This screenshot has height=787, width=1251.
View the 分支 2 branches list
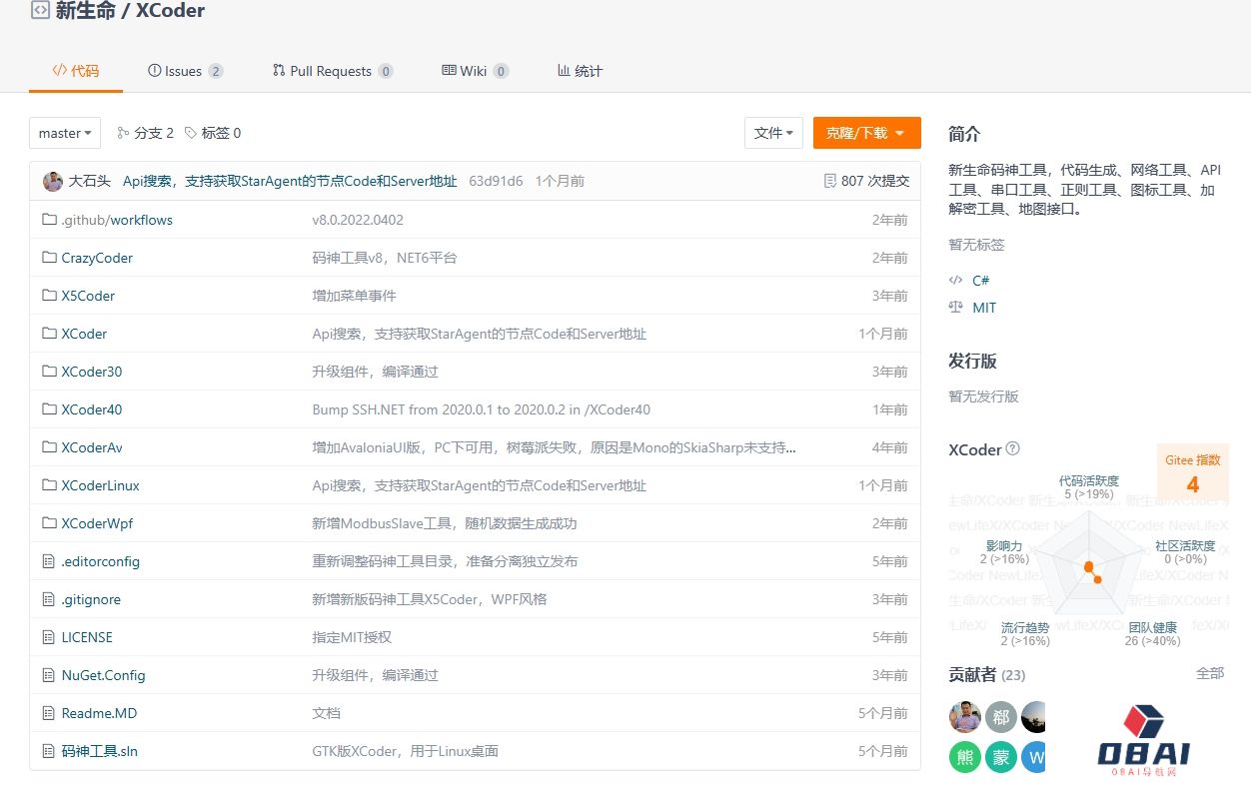(146, 133)
